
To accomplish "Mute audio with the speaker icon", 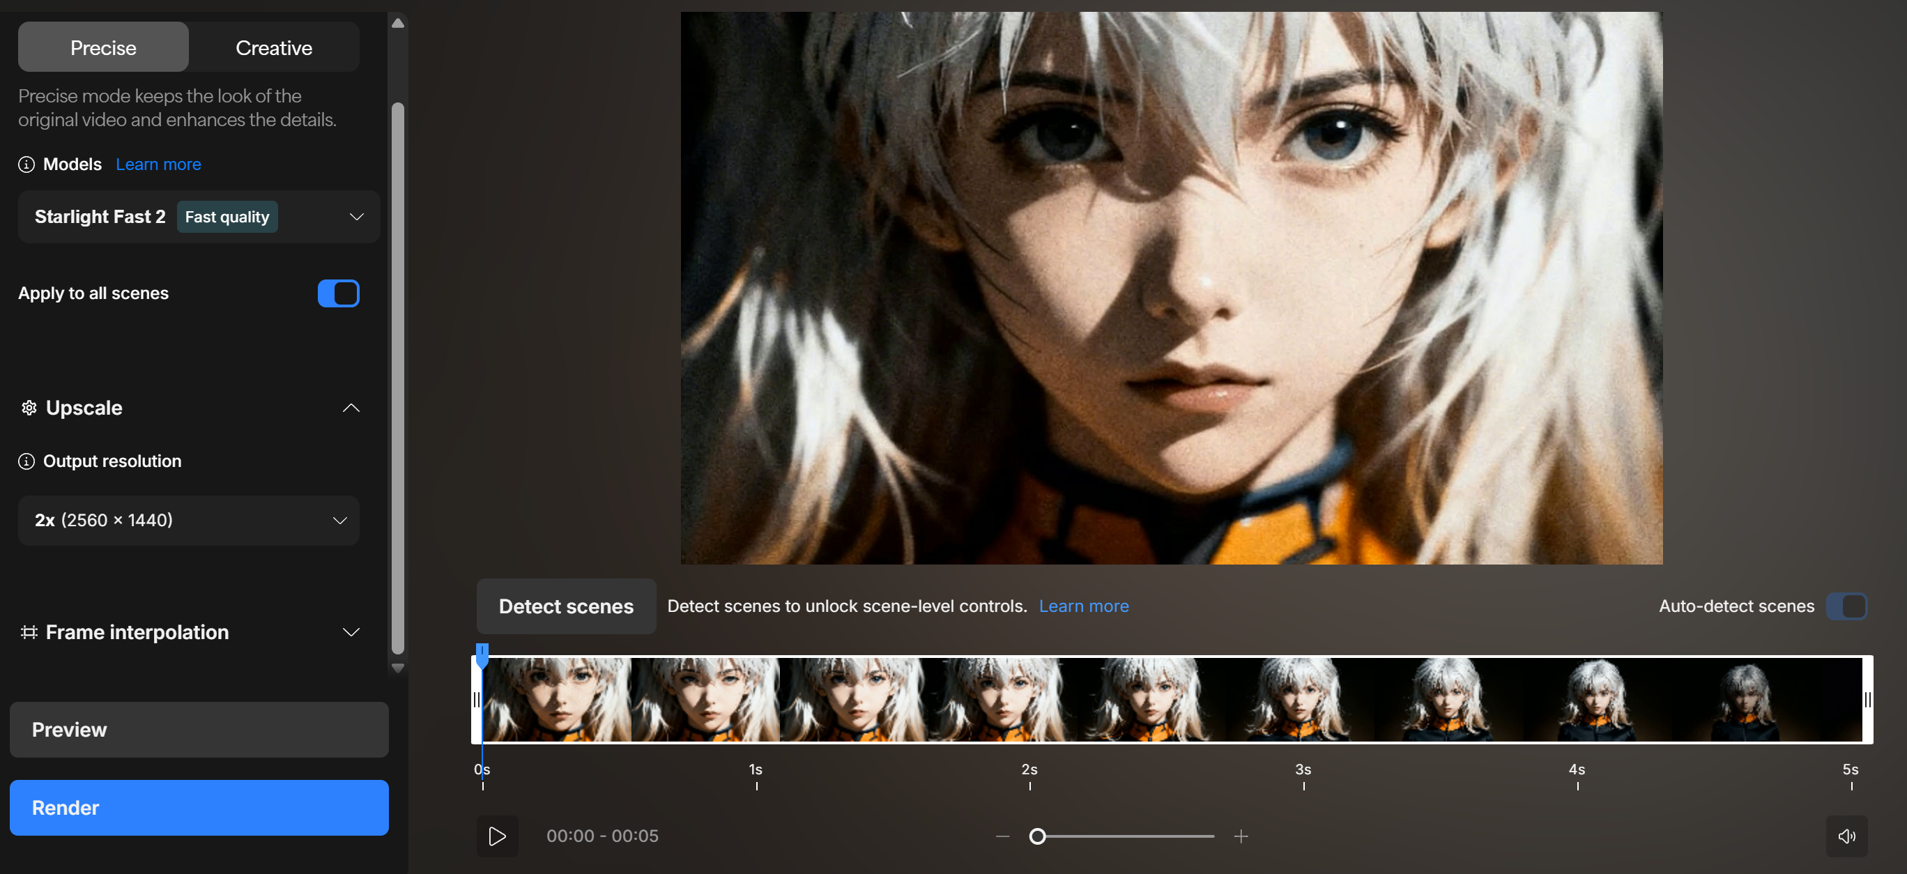I will (1846, 836).
